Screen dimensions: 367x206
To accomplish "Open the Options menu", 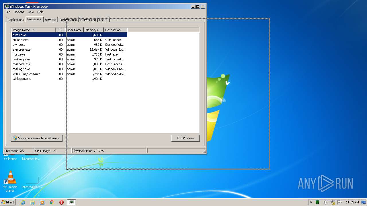I will tap(19, 12).
